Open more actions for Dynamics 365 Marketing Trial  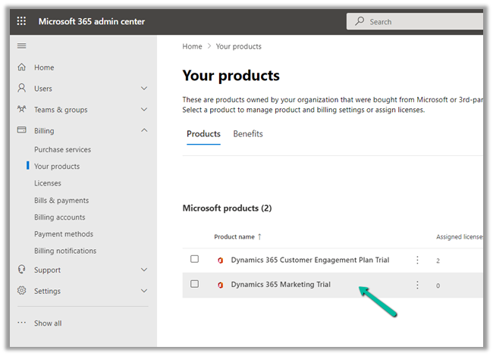pos(417,285)
